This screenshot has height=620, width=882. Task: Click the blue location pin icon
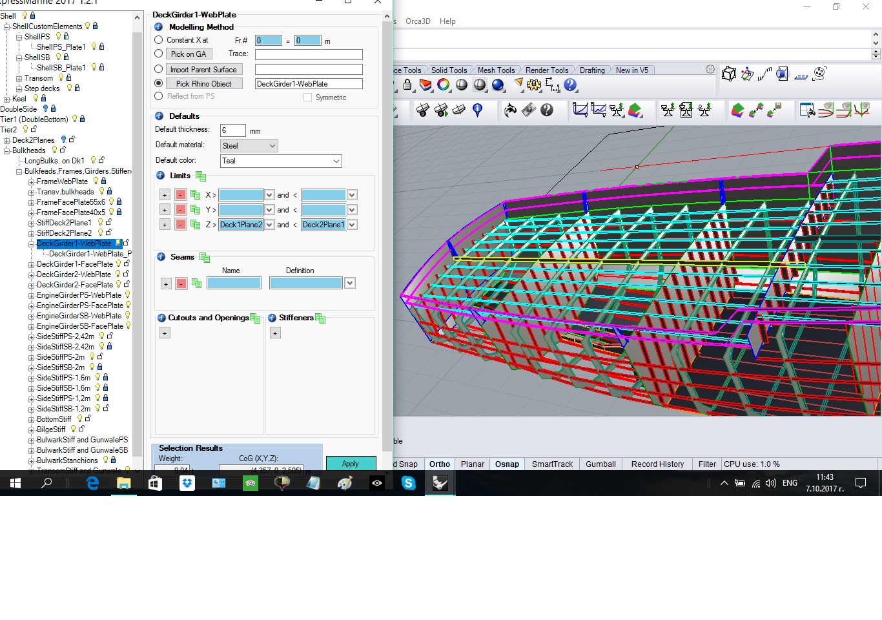(478, 110)
